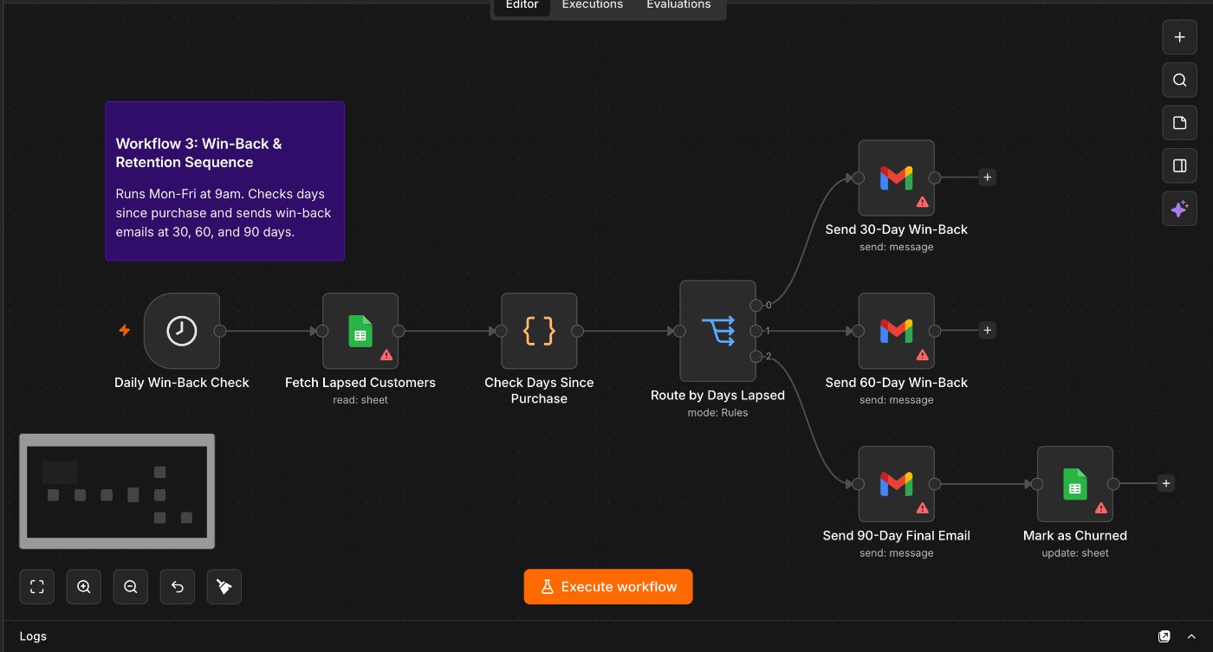Switch to the Evaluations tab
1213x652 pixels.
(x=678, y=5)
